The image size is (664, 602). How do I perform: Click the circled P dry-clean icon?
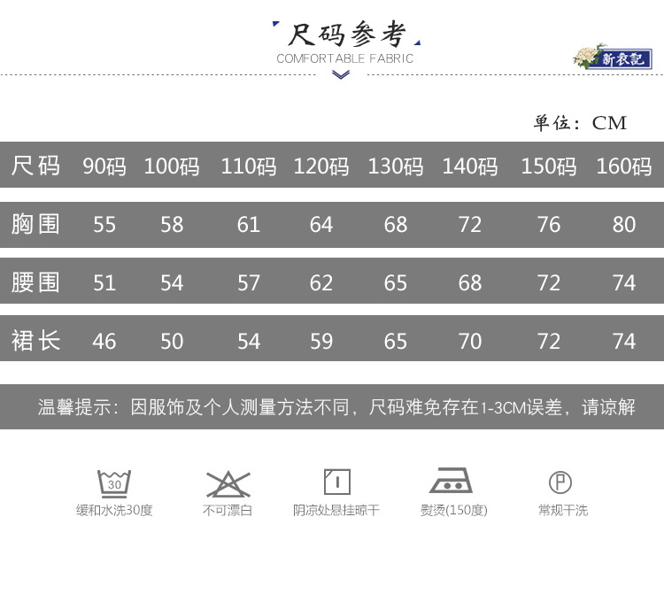560,482
